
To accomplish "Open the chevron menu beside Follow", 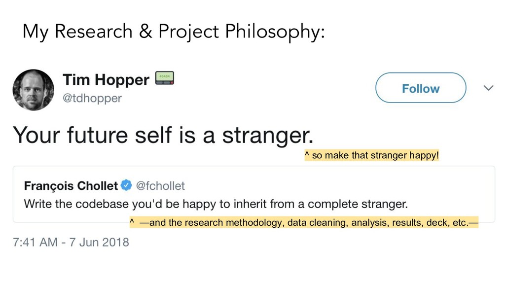I will [x=488, y=88].
